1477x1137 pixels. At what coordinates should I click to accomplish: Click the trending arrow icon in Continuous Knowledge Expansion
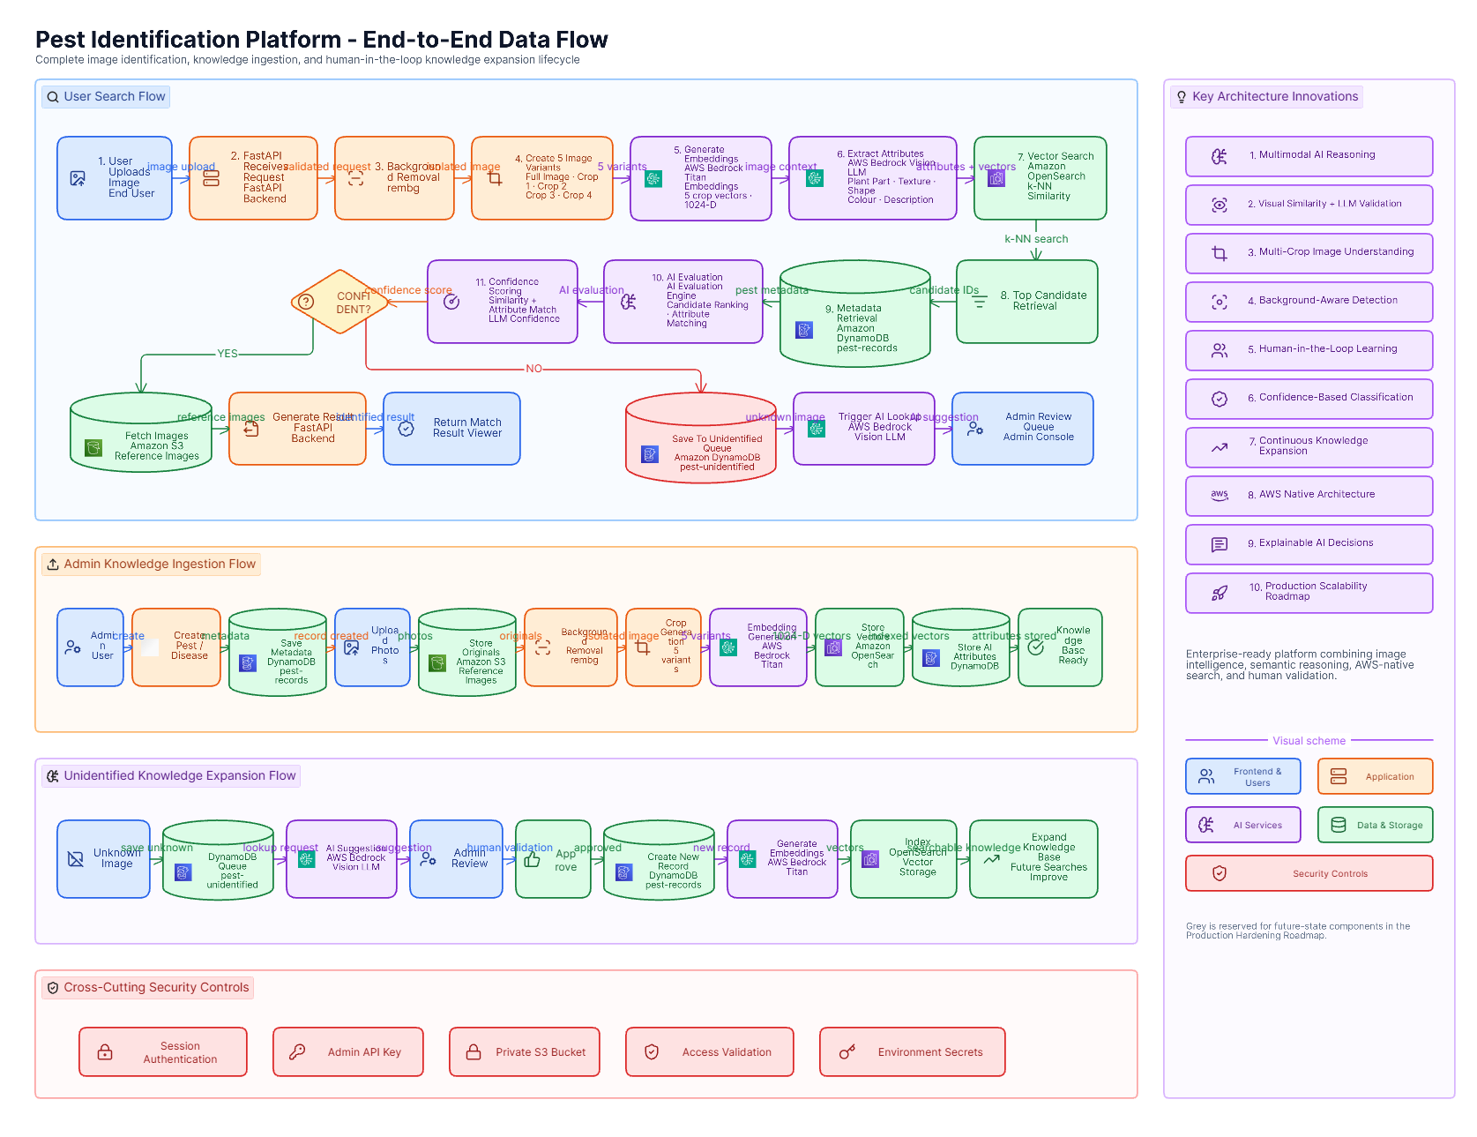[1219, 447]
